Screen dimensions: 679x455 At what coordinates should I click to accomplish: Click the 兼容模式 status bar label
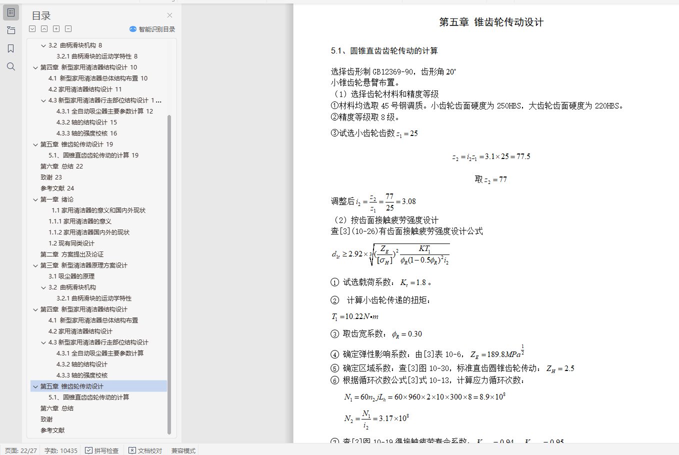(x=183, y=450)
